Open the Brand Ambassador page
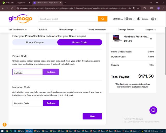The height and width of the screenshot is (133, 166). coord(97,30)
